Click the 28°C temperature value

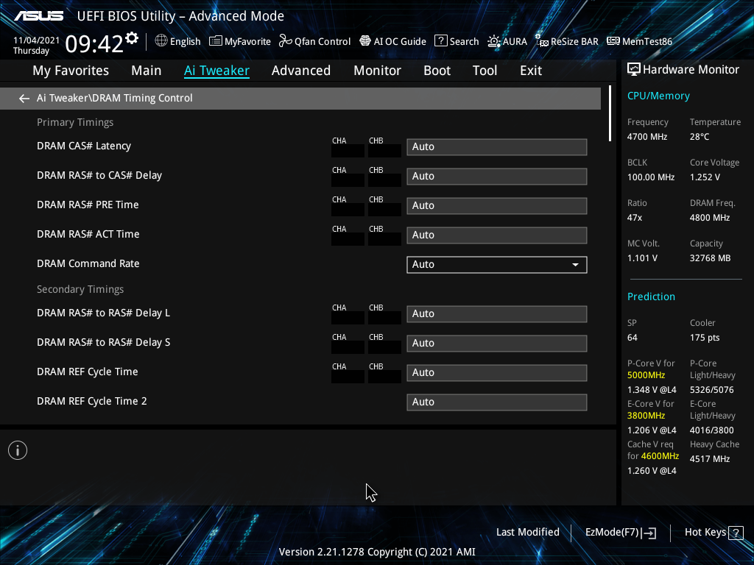(x=700, y=137)
